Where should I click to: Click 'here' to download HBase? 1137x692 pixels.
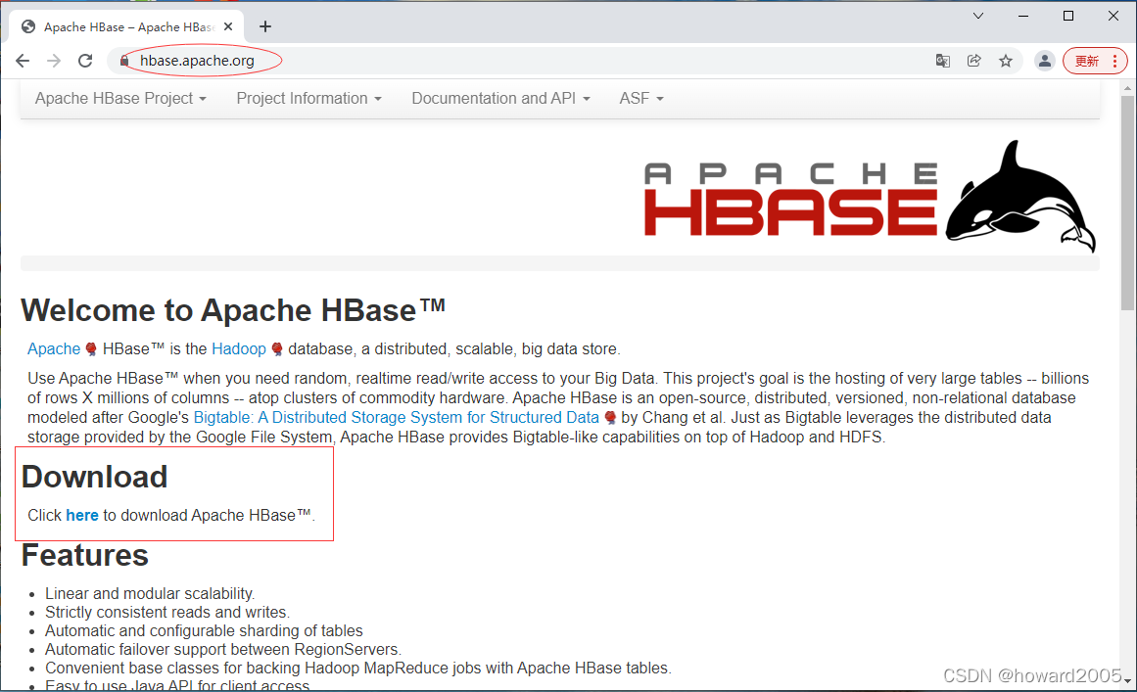click(x=82, y=515)
